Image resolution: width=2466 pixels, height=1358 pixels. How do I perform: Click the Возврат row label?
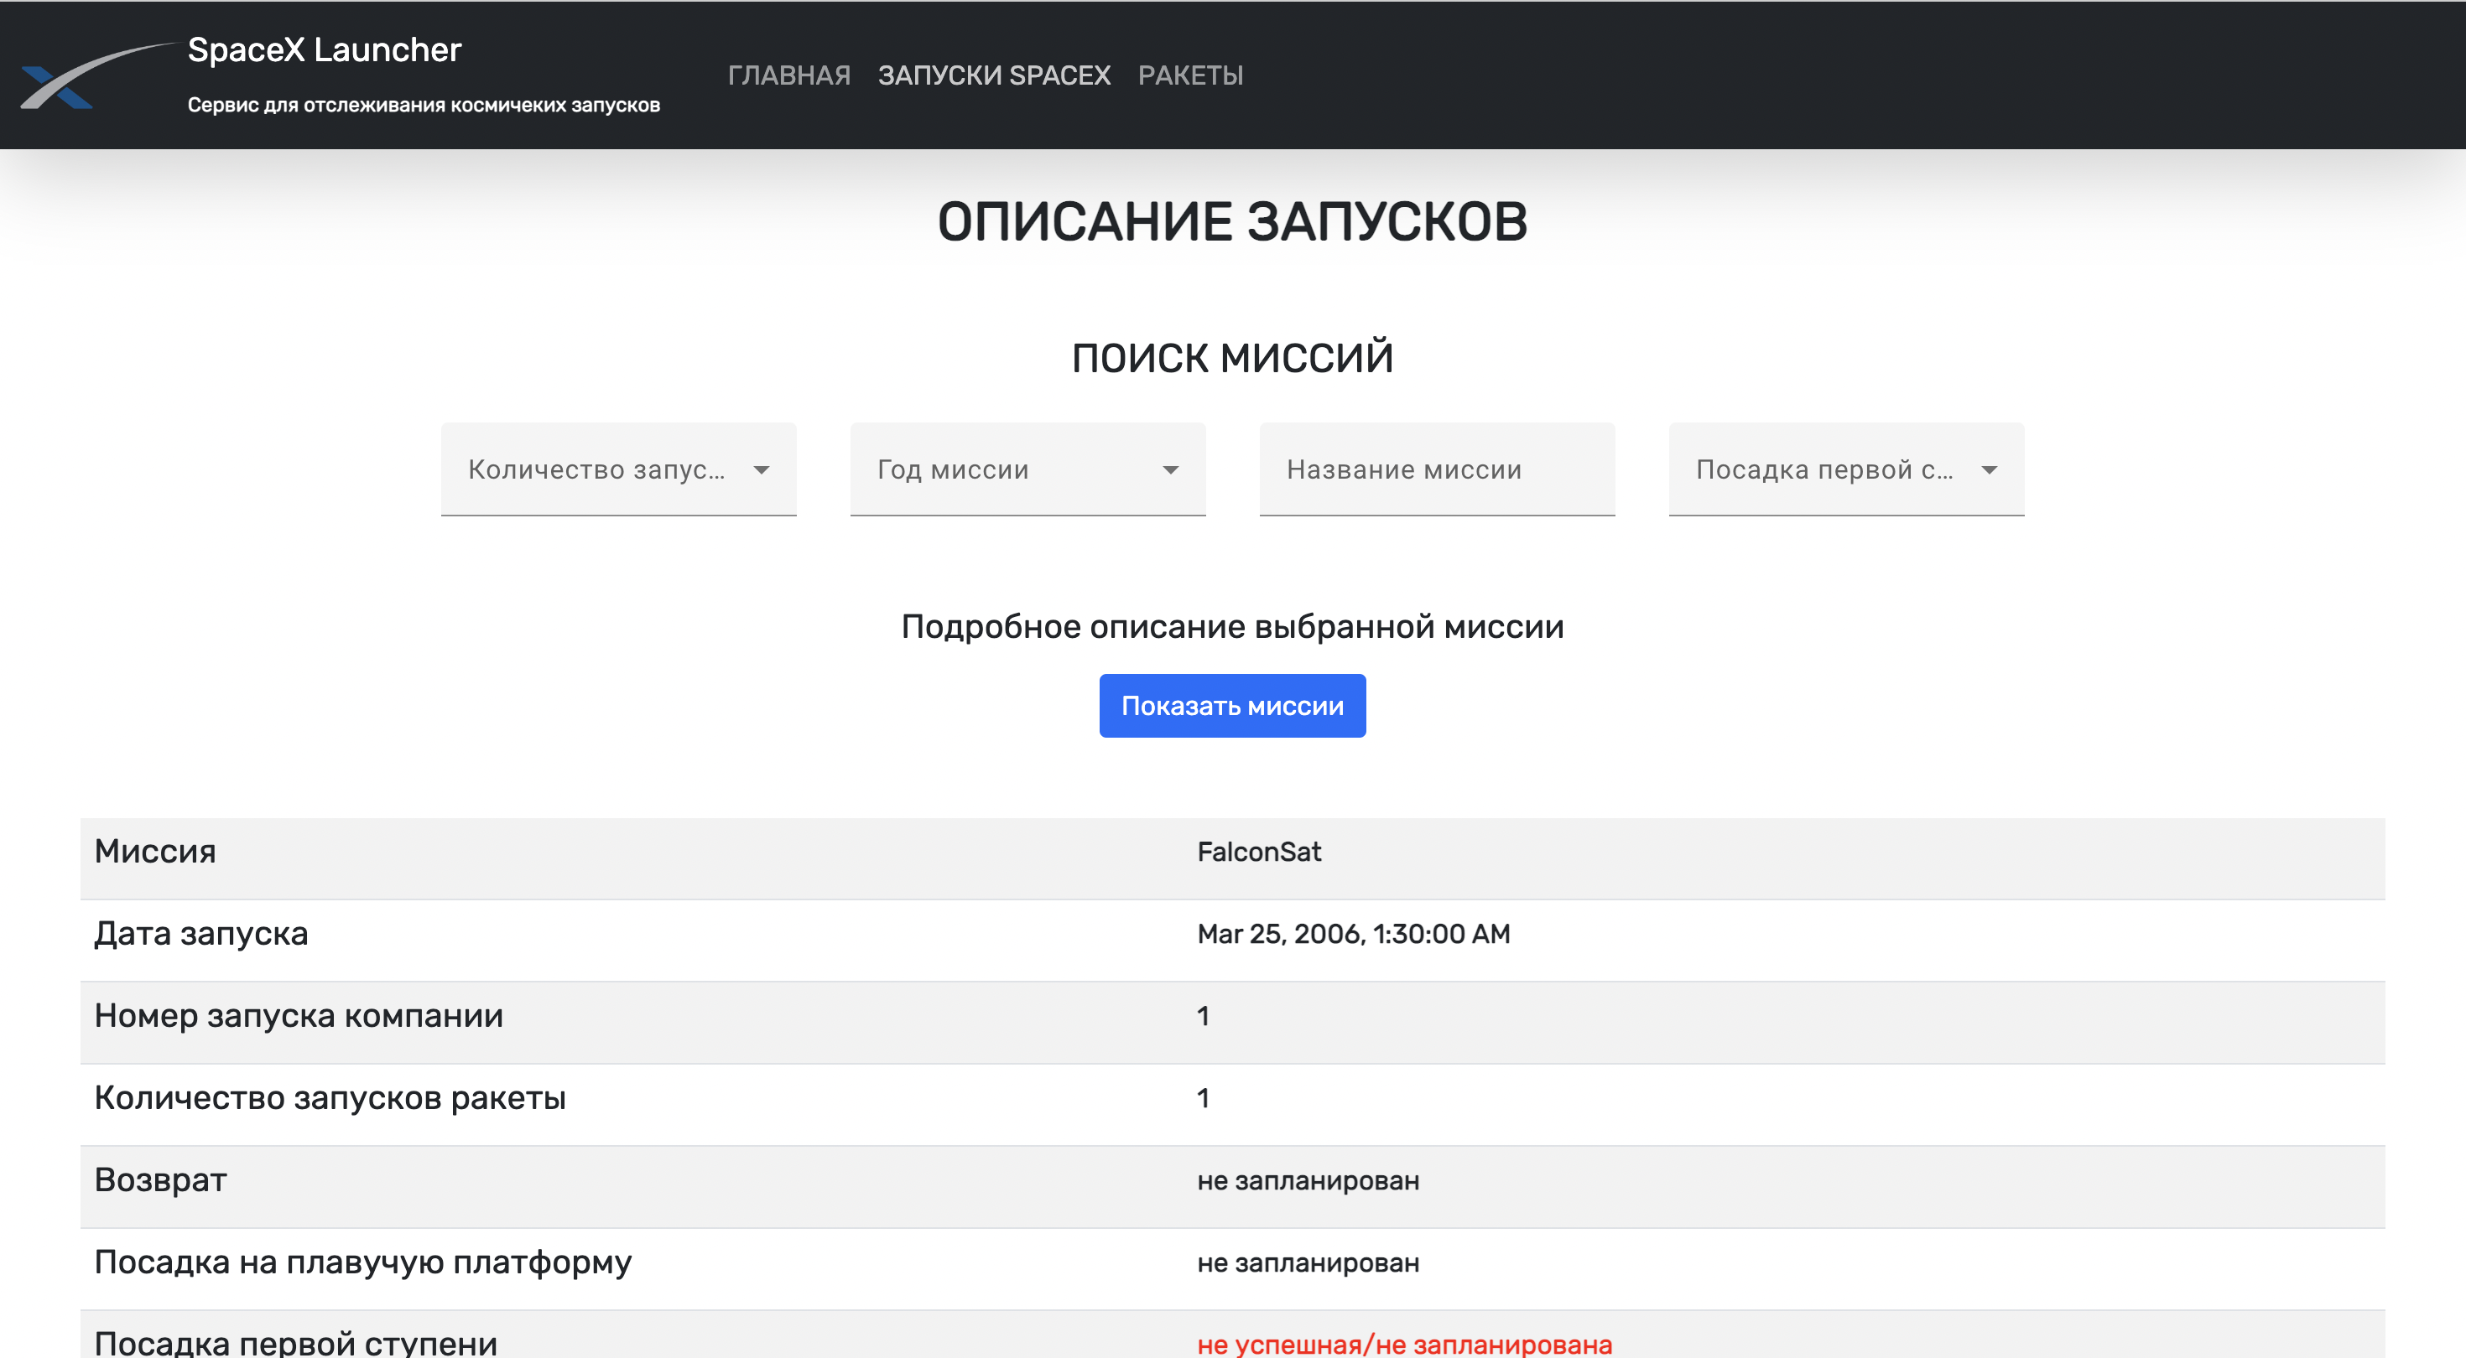click(160, 1180)
